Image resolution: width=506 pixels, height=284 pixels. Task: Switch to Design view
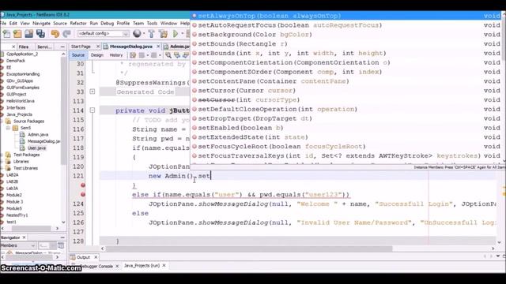pos(96,55)
